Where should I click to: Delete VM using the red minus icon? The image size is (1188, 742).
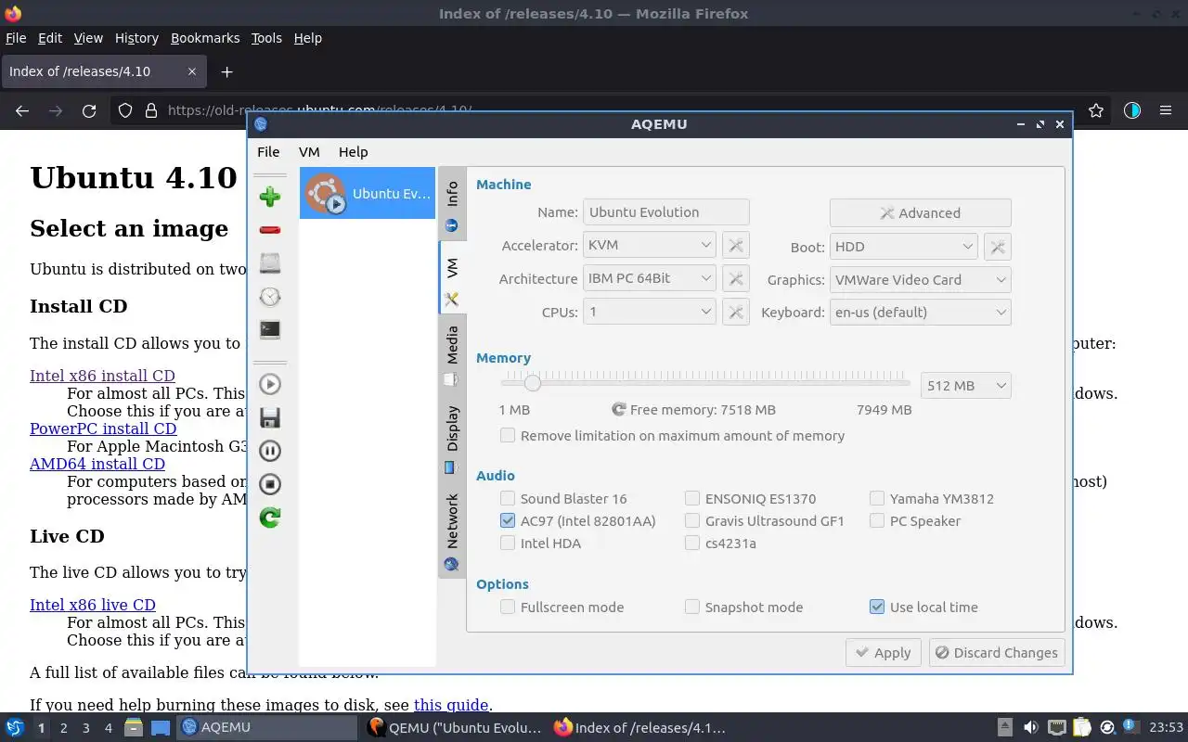(x=270, y=230)
